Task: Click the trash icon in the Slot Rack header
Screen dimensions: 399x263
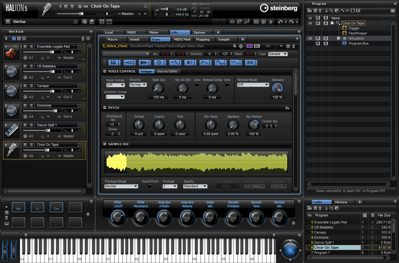Action: pos(83,39)
